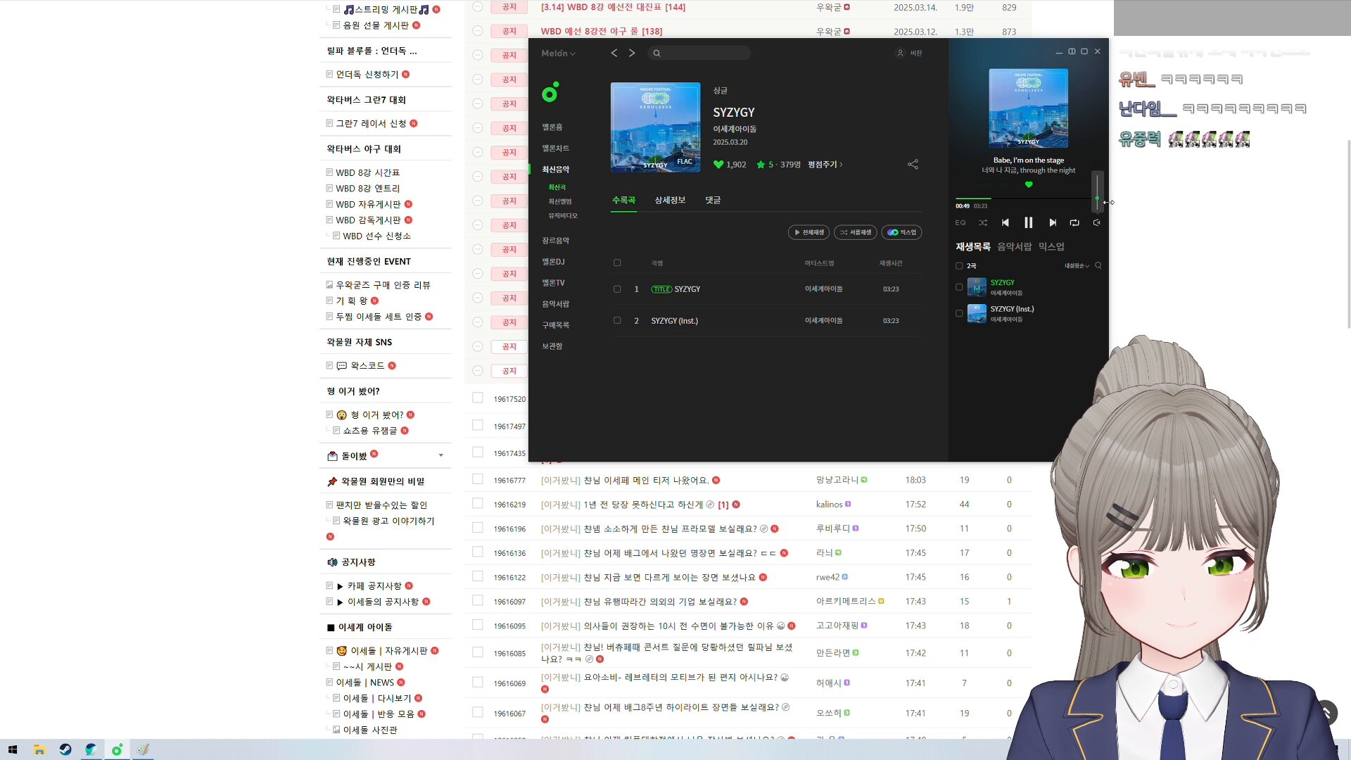
Task: Go to the previous track
Action: (x=1005, y=222)
